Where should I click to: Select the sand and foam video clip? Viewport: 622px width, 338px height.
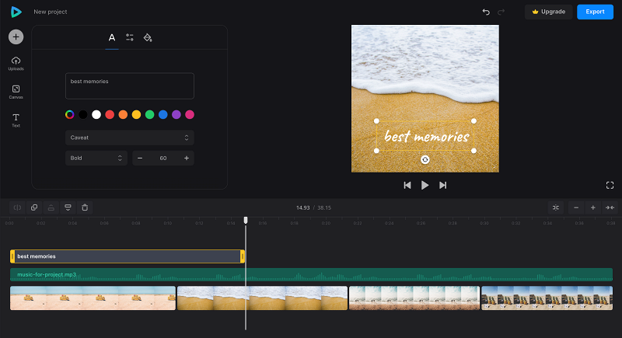click(x=262, y=298)
